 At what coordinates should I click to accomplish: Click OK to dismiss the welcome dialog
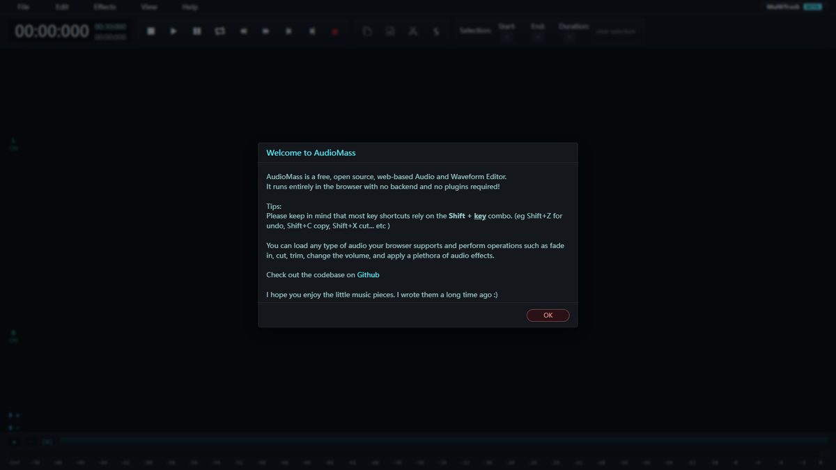548,315
